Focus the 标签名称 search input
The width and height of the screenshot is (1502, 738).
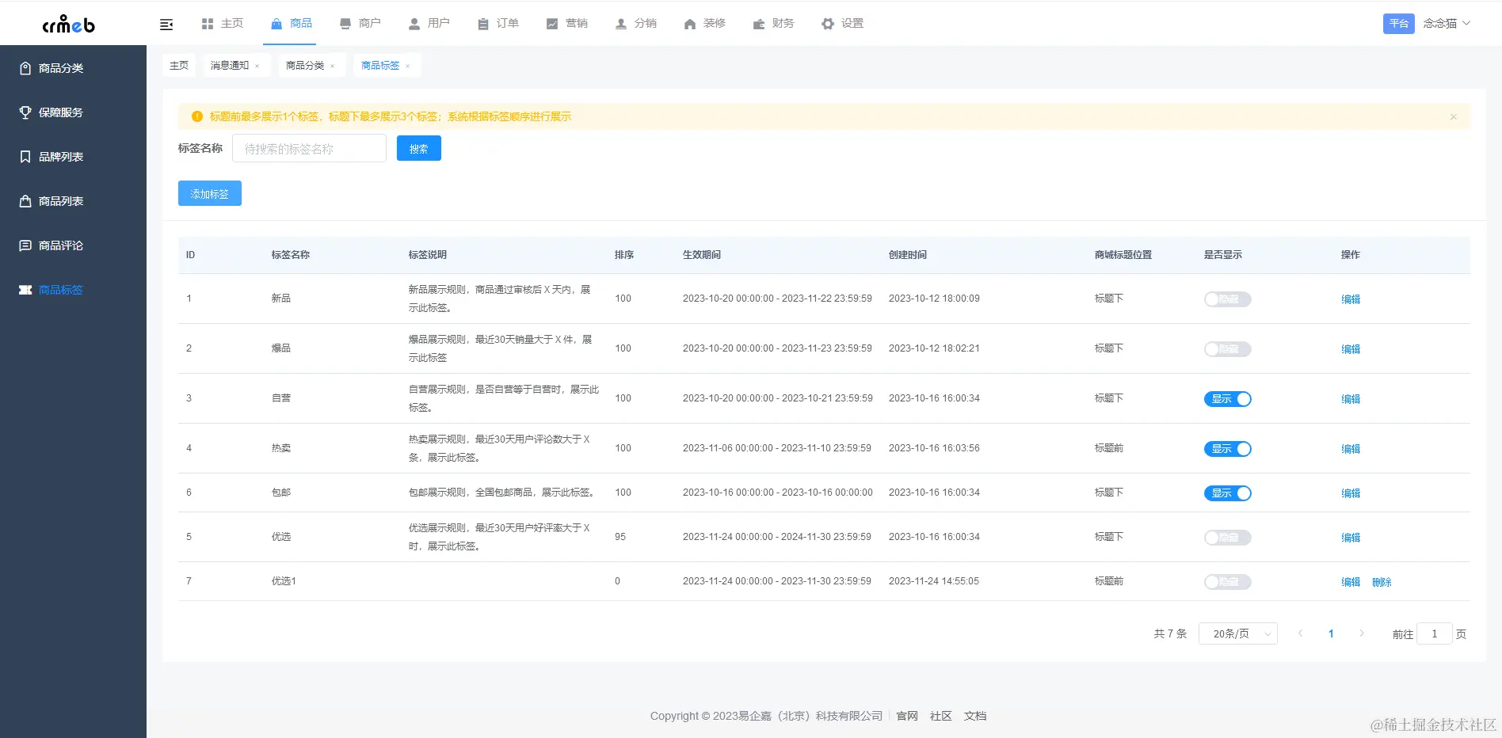pyautogui.click(x=309, y=148)
